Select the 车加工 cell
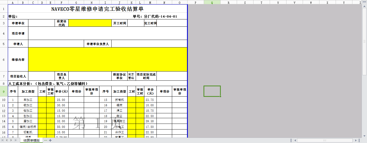The image size is (367, 143). [x=28, y=100]
